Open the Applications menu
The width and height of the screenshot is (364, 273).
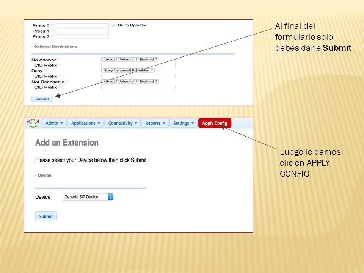pos(85,123)
